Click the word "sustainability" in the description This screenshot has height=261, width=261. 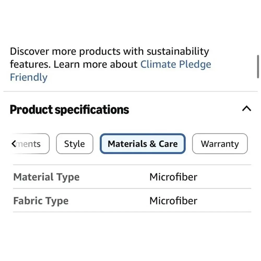click(x=178, y=51)
